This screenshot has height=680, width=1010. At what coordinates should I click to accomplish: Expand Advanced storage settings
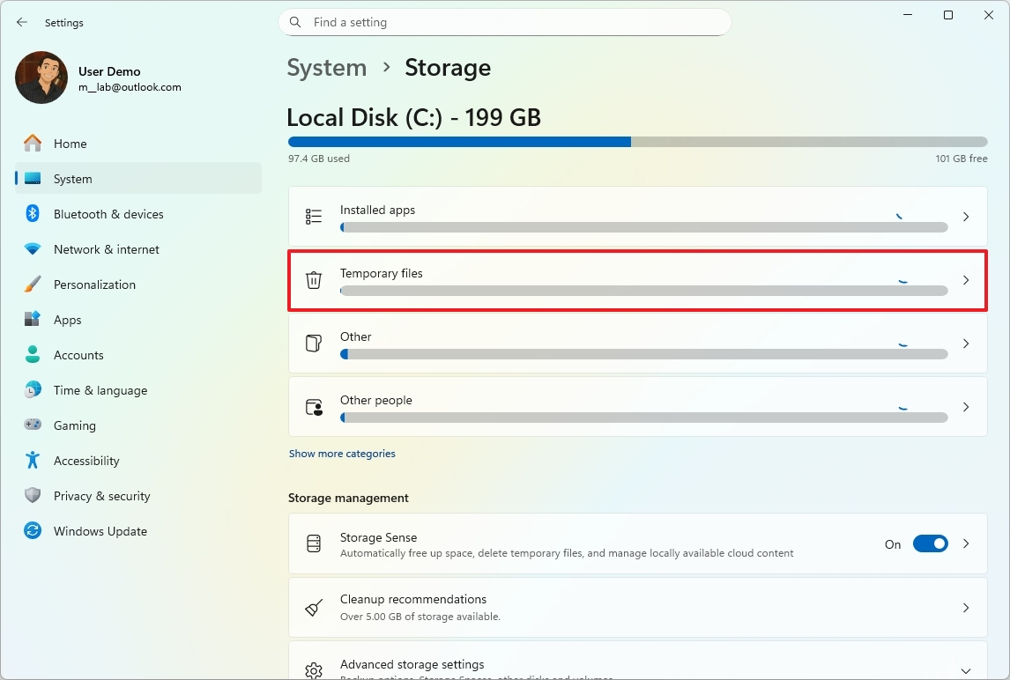click(x=966, y=668)
